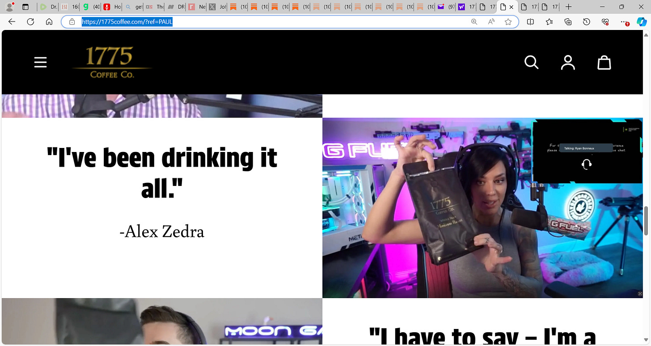Click the vertical scrollbar thumb
Viewport: 651px width, 346px height.
tap(647, 221)
